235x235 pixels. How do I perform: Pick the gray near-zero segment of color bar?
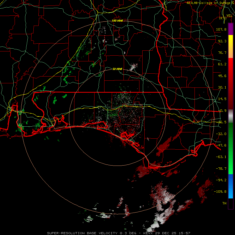(231, 116)
